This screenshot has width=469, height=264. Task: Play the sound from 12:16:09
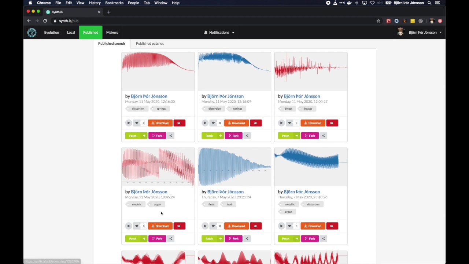(x=205, y=123)
